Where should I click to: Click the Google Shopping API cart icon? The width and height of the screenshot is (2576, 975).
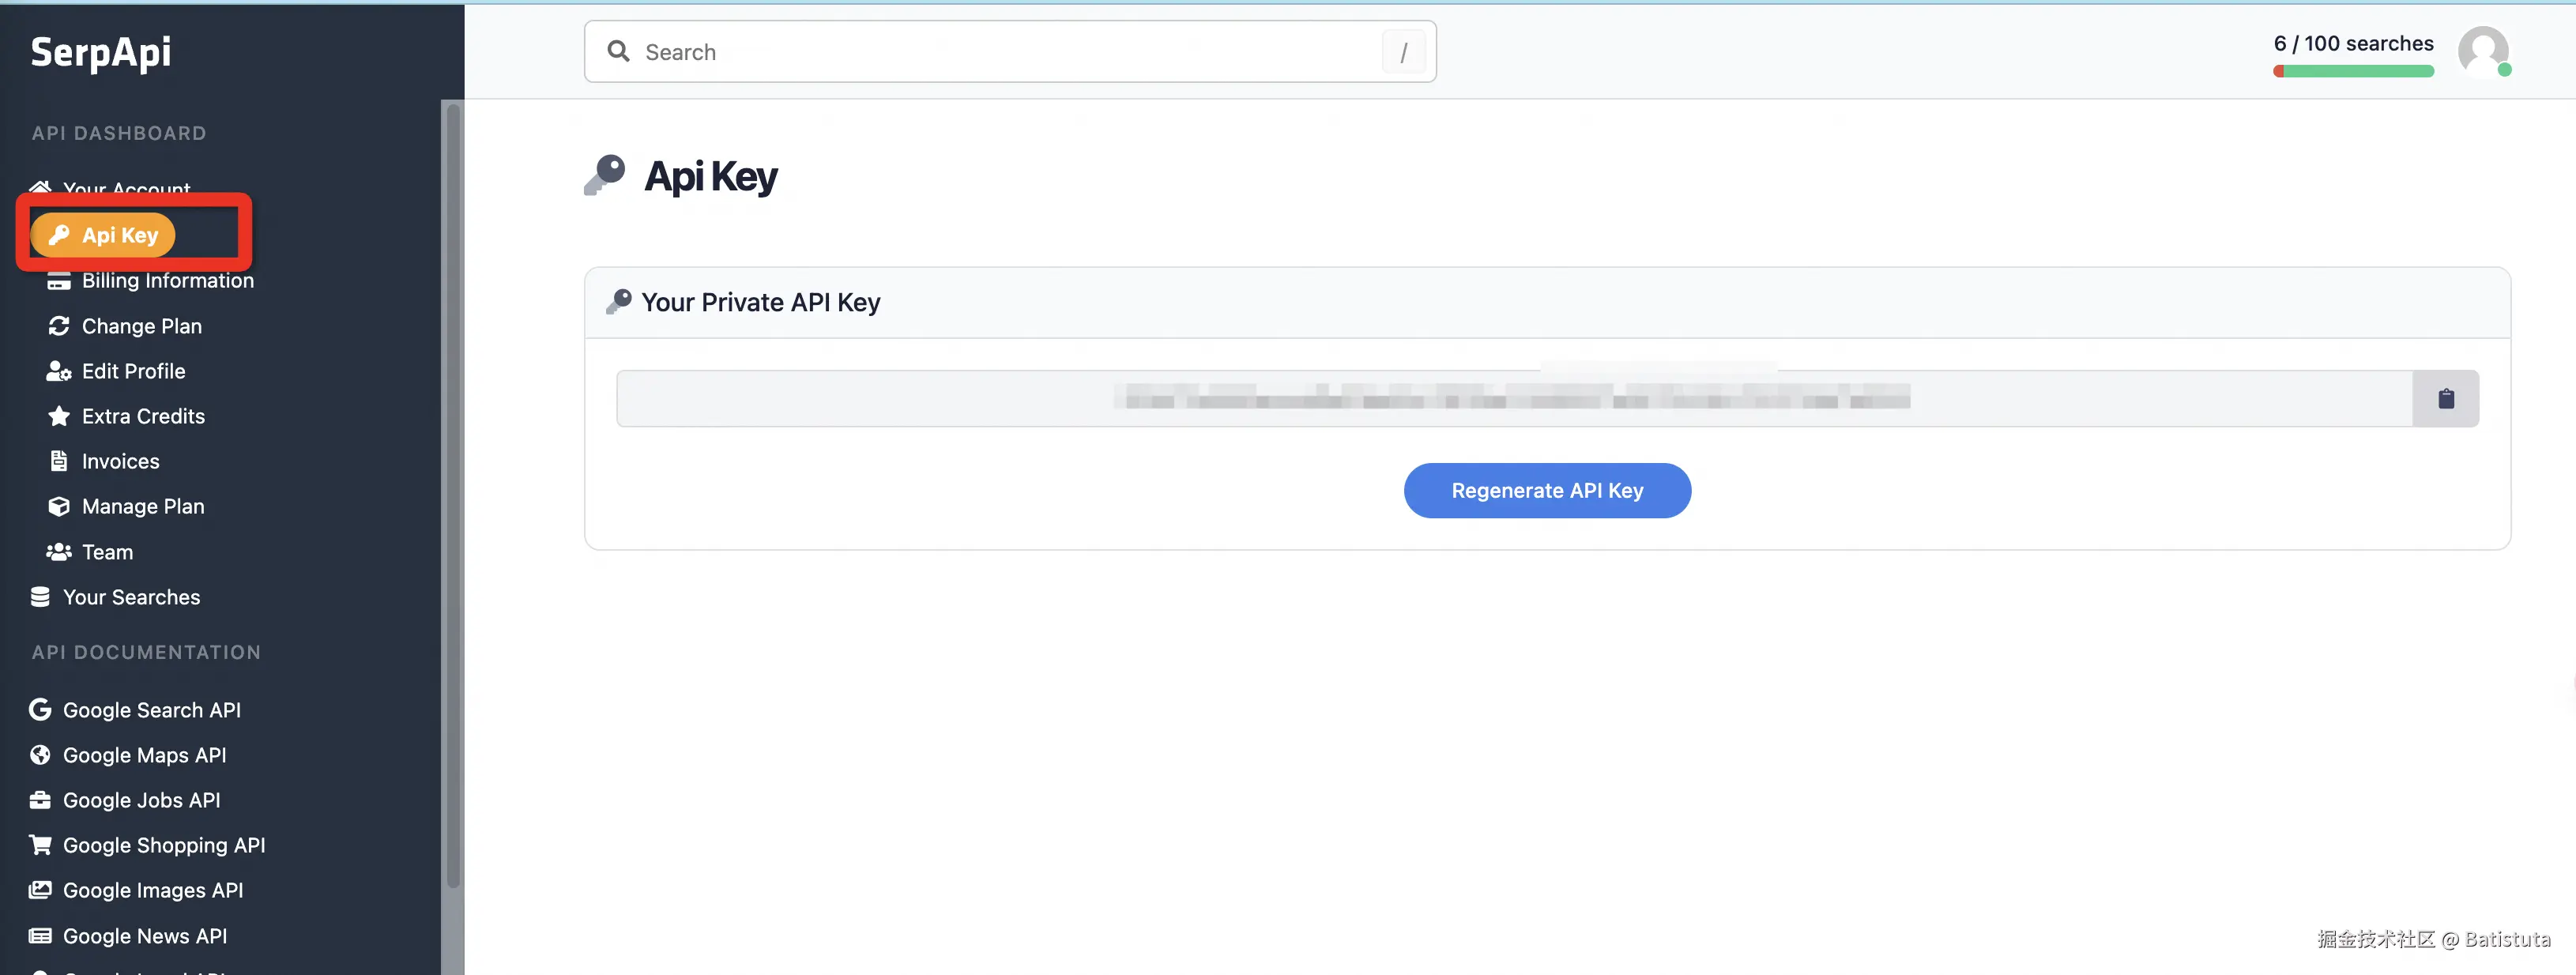[x=40, y=845]
